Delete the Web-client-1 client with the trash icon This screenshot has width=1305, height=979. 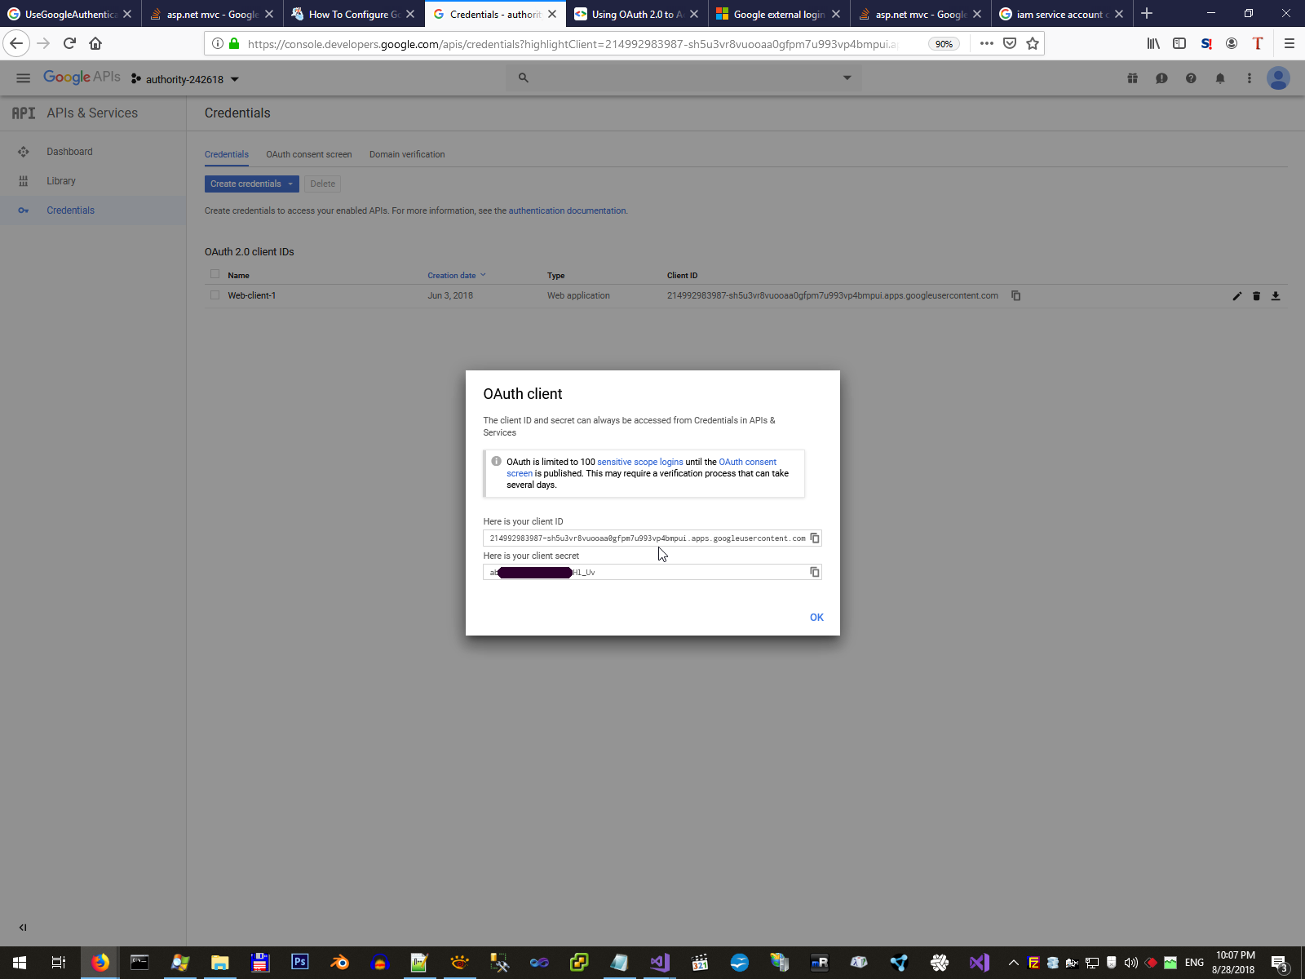pos(1256,296)
